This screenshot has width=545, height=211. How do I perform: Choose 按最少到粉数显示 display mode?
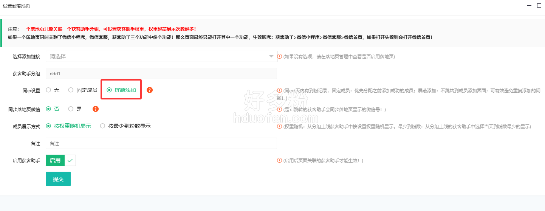tap(102, 126)
